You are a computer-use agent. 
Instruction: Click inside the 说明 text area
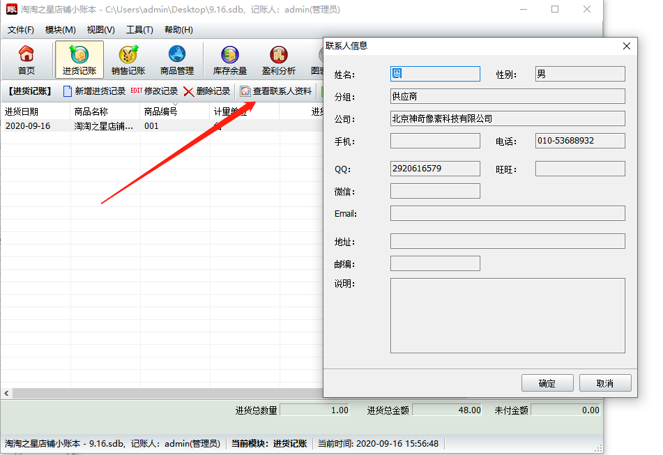pos(508,316)
